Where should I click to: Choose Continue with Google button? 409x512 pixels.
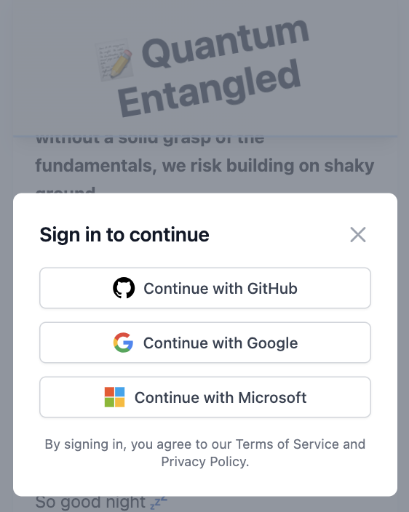(205, 343)
